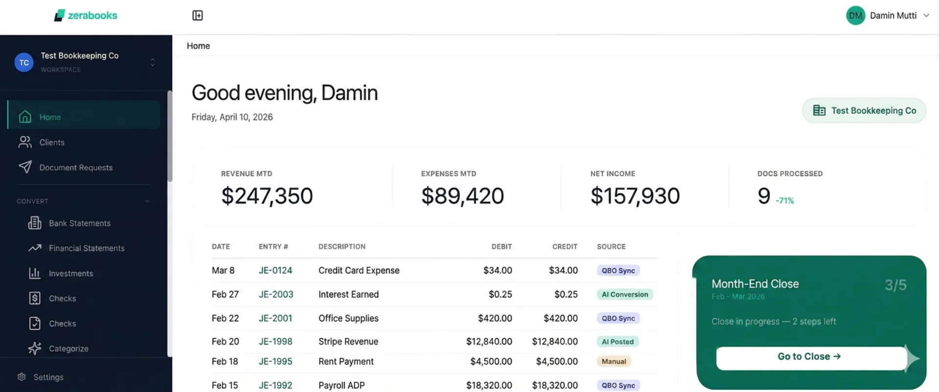Viewport: 939px width, 392px height.
Task: Open the Clients menu item
Action: [52, 142]
